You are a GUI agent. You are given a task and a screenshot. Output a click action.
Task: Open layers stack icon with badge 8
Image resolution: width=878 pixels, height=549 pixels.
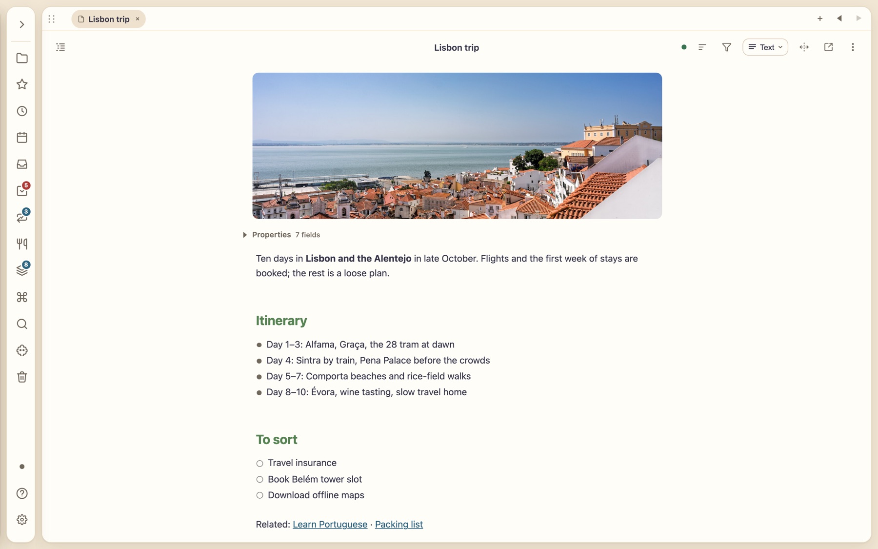point(22,269)
